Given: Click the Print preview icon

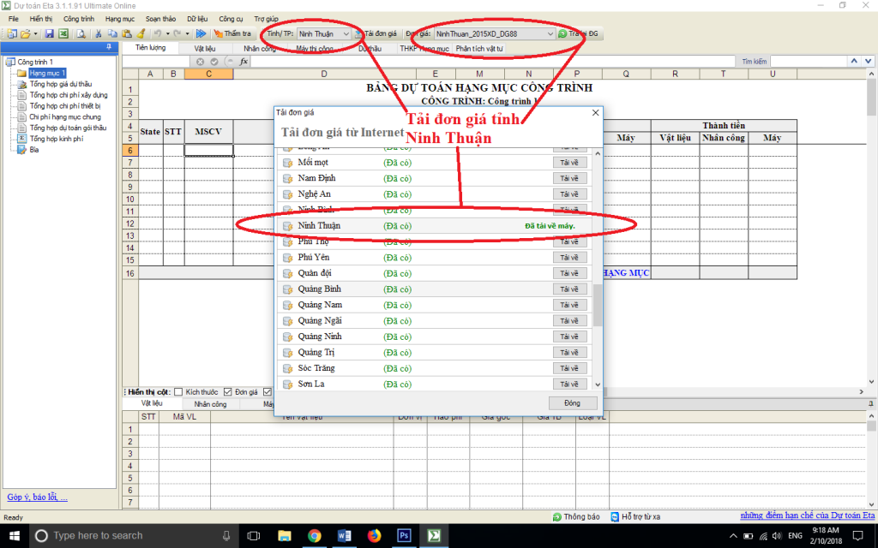Looking at the screenshot, I should (x=81, y=33).
